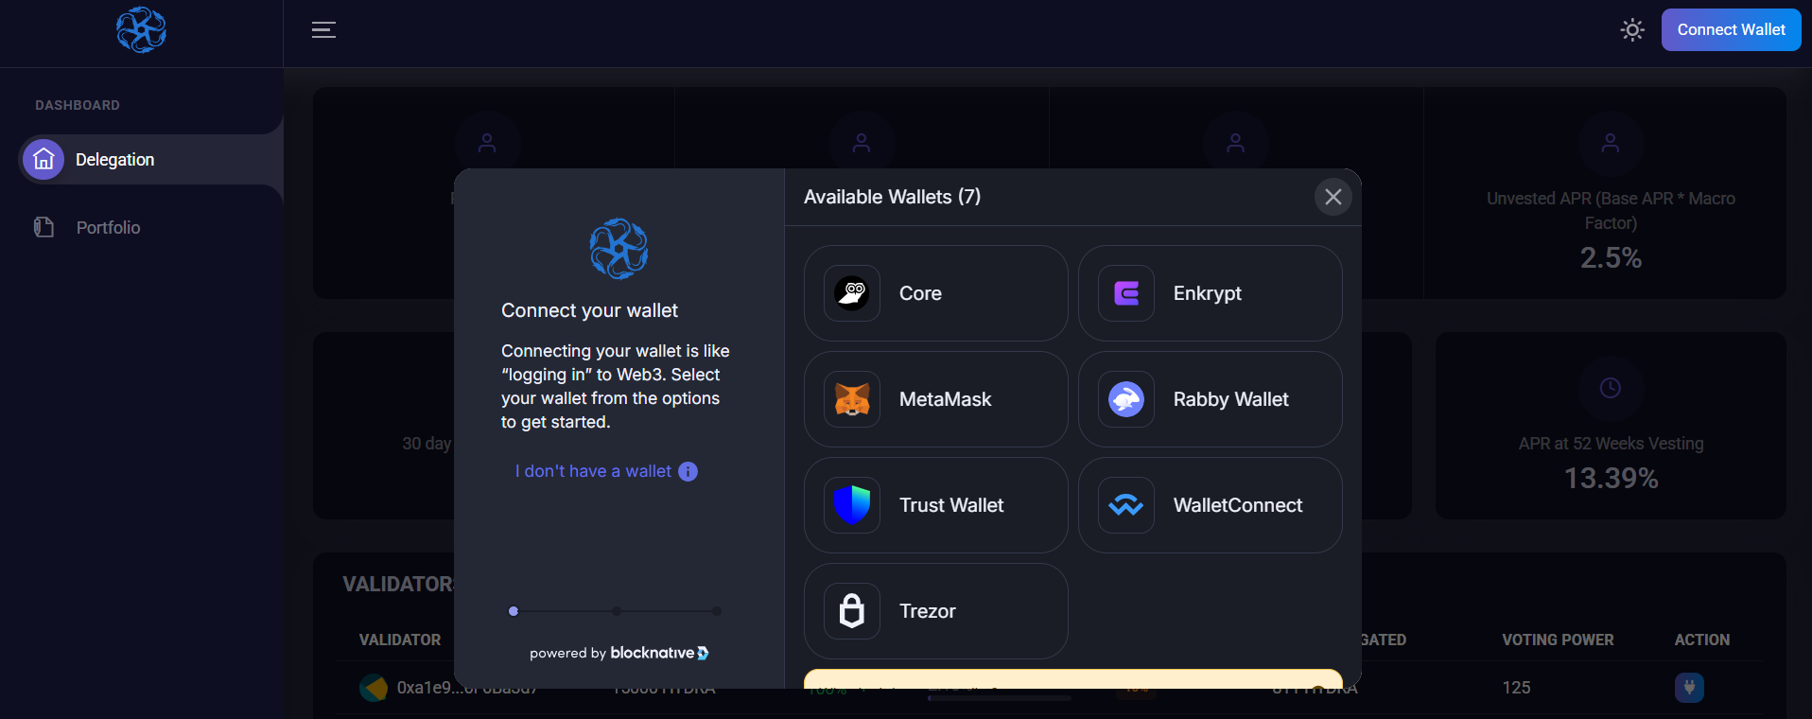Click the WalletConnect wave icon

1126,505
